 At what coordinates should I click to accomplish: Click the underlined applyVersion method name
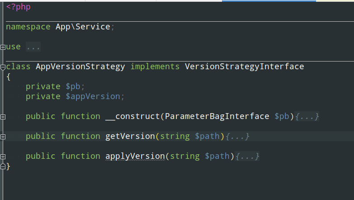tap(134, 156)
